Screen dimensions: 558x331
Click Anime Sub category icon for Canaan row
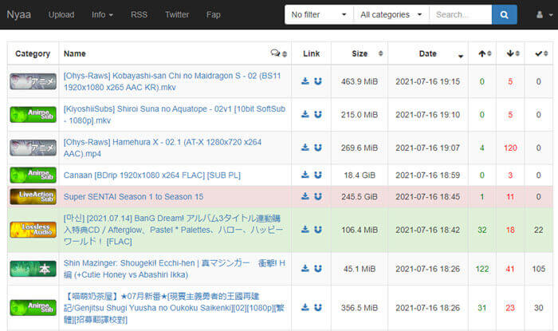33,175
